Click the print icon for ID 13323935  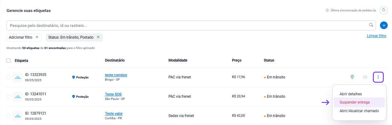tap(365, 77)
